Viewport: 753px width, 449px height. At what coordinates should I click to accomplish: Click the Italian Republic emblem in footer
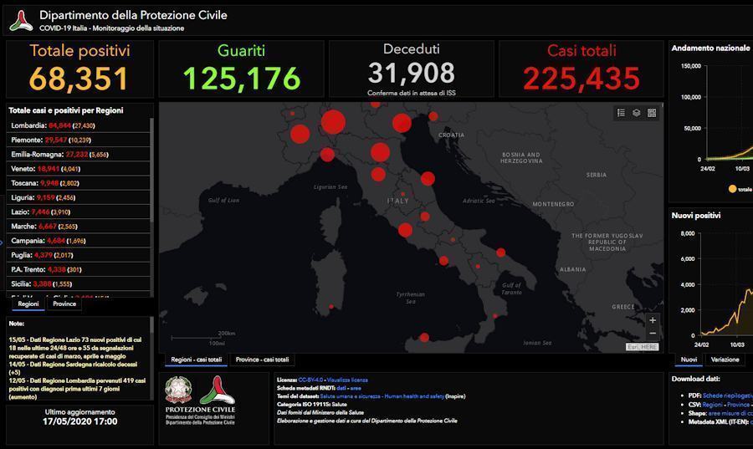tap(177, 388)
